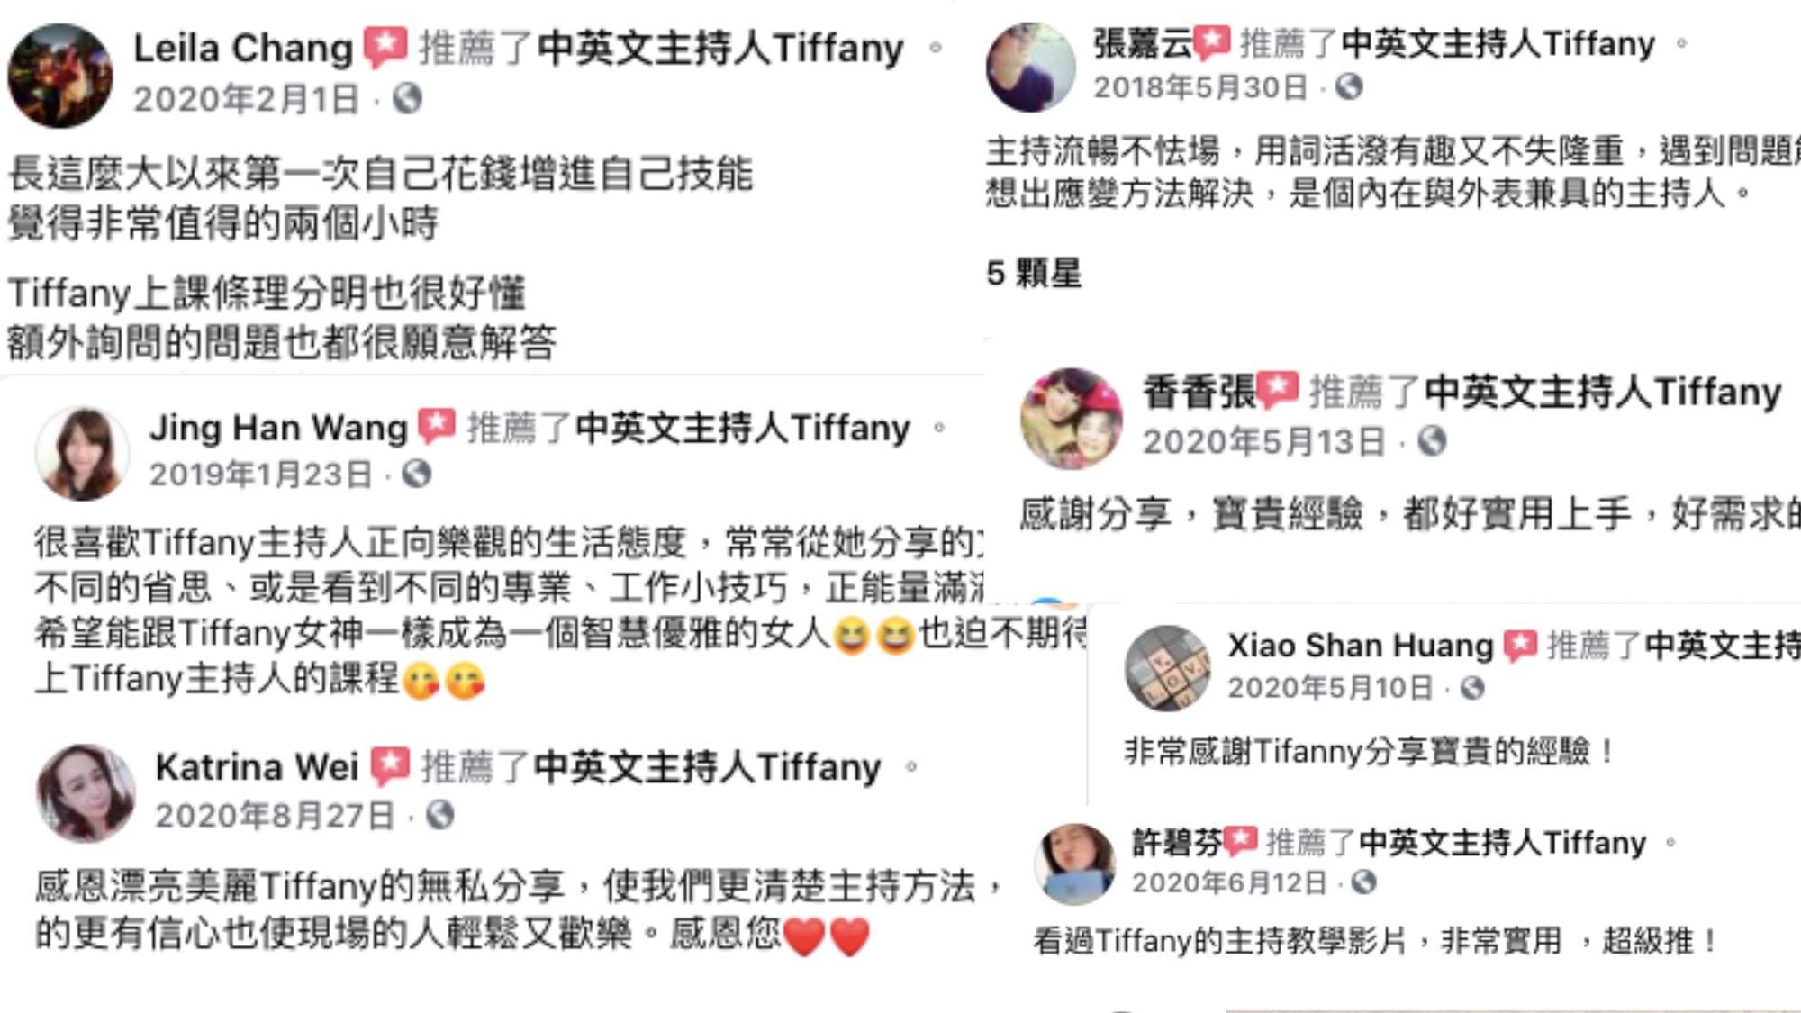Open Leila Chang's profile name link

pyautogui.click(x=243, y=48)
